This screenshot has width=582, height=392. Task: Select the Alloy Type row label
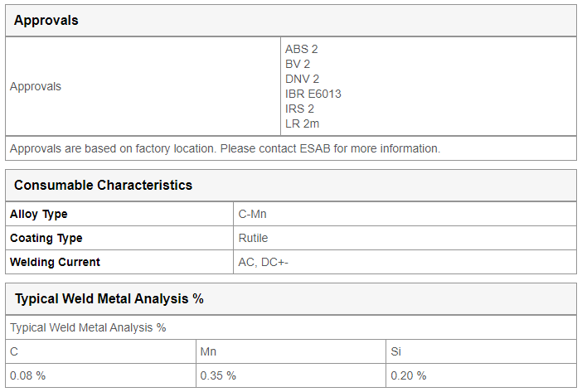pos(39,214)
